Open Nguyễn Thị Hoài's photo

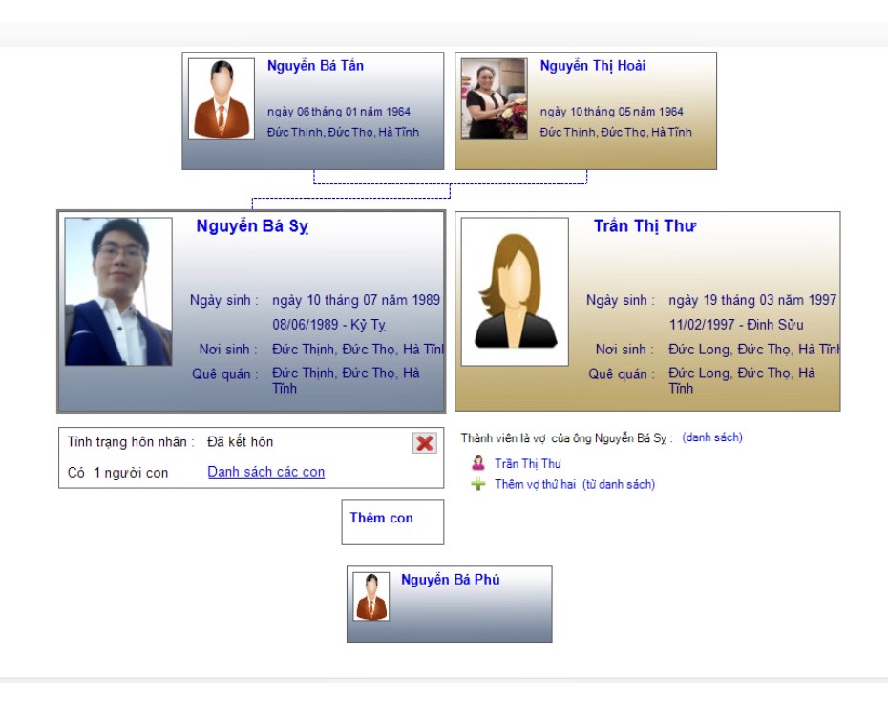point(494,98)
